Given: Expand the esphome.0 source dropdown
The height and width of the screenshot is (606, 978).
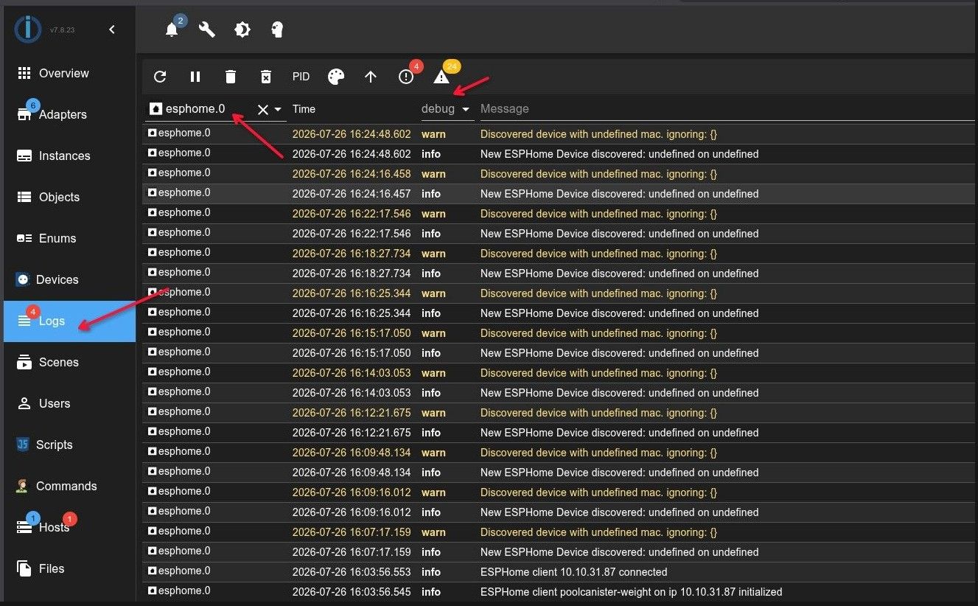Looking at the screenshot, I should [278, 109].
